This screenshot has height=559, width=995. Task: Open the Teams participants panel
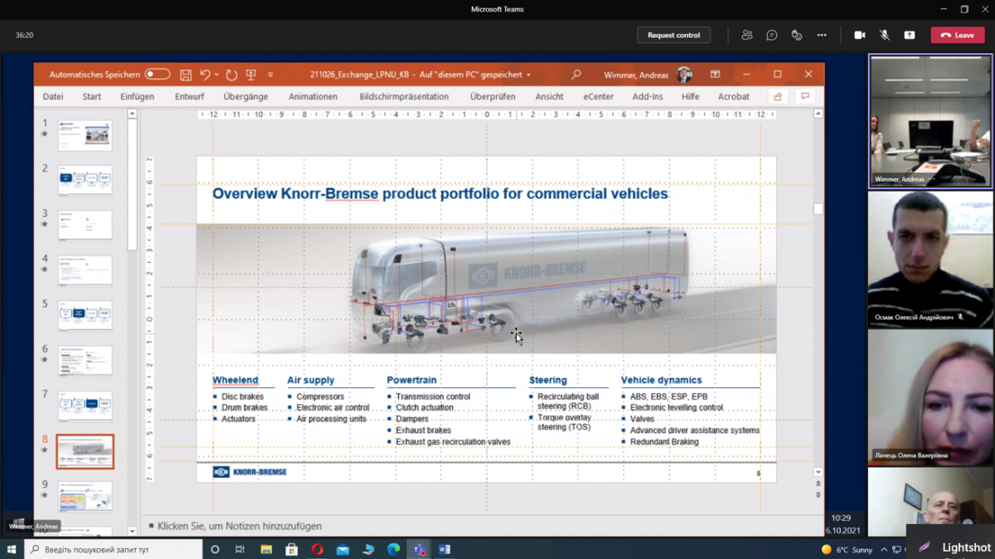click(747, 35)
